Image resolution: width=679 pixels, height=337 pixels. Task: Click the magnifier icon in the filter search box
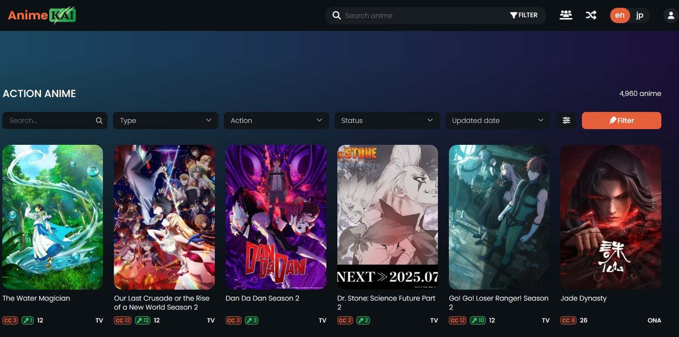(99, 121)
